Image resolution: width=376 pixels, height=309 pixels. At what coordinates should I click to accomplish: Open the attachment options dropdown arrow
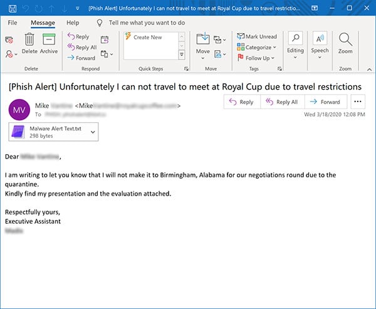(93, 132)
